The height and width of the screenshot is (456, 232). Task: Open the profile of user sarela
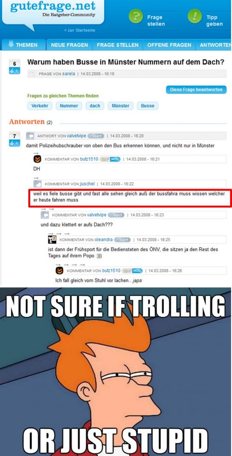69,74
